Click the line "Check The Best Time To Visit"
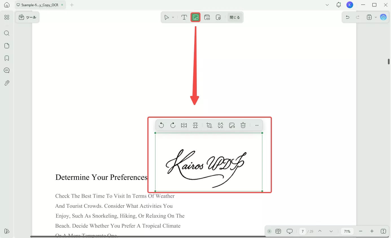391x238 pixels. 115,196
